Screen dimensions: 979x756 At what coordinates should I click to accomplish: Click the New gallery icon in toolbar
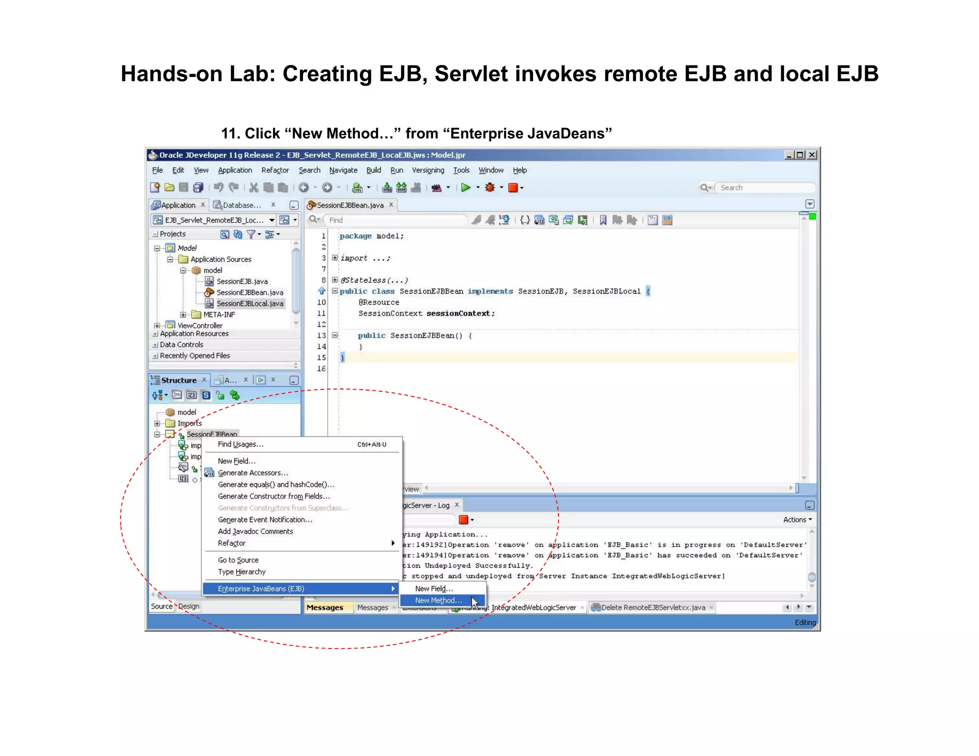point(155,188)
